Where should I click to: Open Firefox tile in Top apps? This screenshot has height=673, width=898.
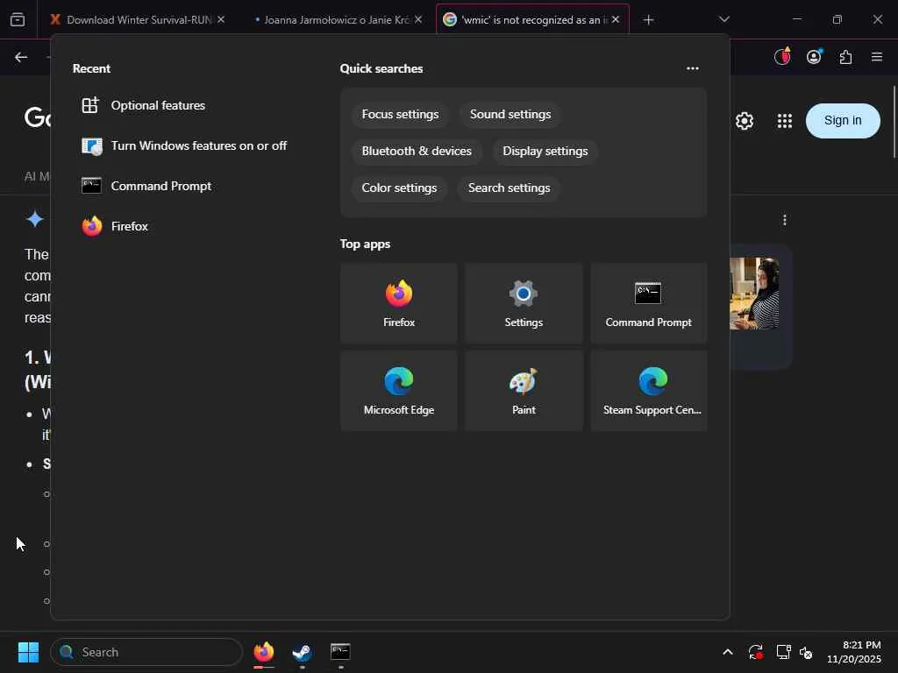pyautogui.click(x=399, y=303)
